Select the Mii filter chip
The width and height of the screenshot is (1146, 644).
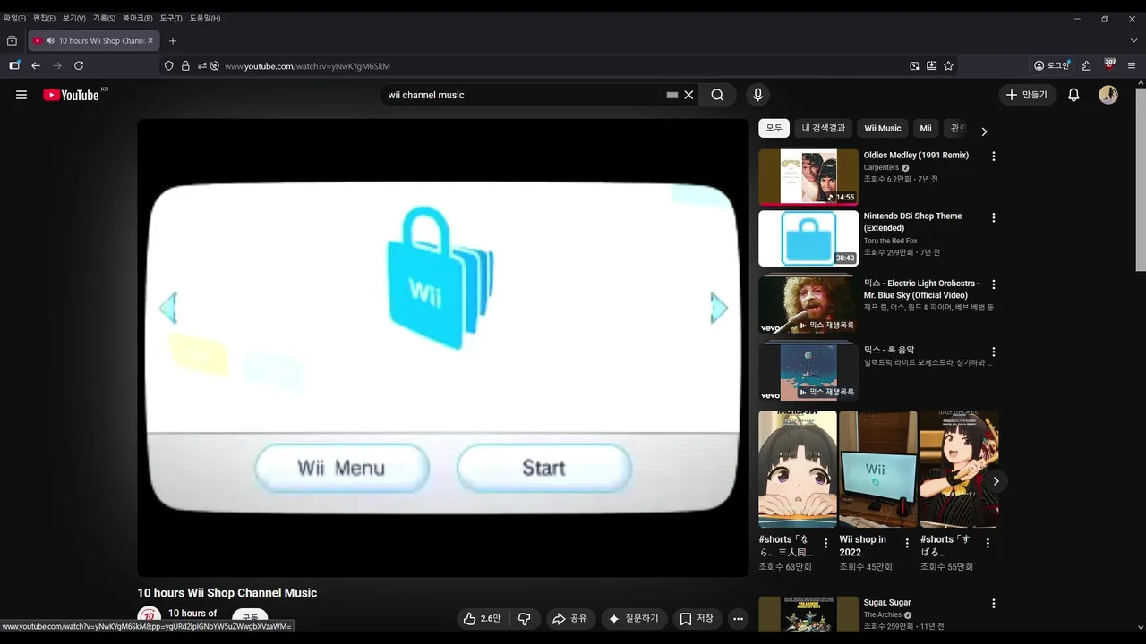click(x=926, y=128)
